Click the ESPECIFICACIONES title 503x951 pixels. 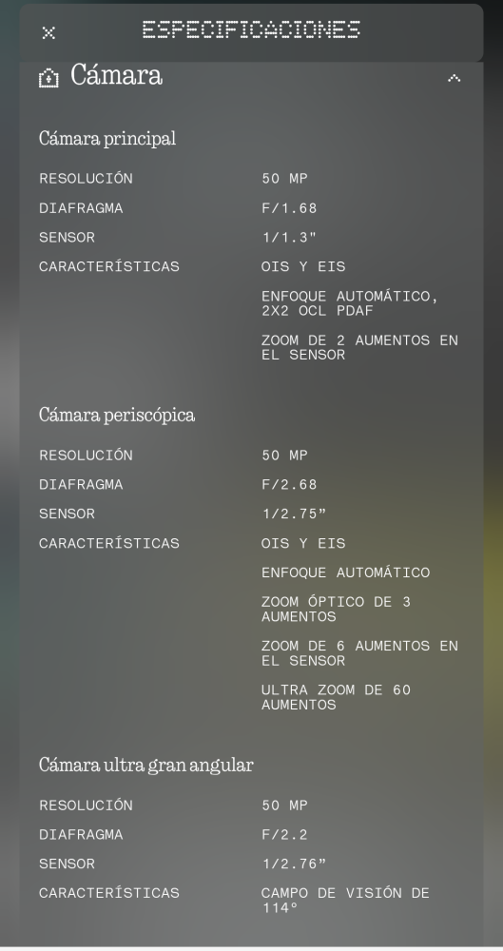pyautogui.click(x=251, y=29)
